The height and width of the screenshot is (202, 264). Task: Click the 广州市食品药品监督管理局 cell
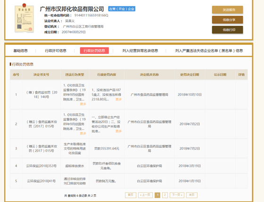coord(149,94)
